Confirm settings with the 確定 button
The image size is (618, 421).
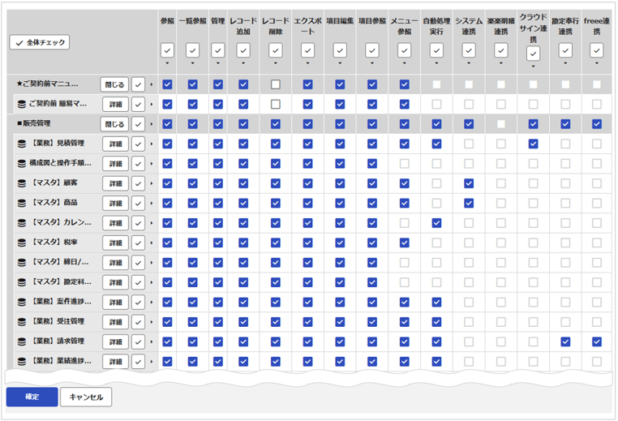pos(32,397)
